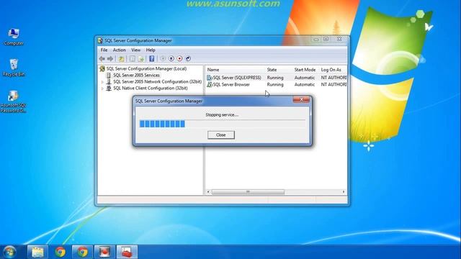This screenshot has width=461, height=259.
Task: Expand SQL Server 2005 Network Configuration (32bit) node
Action: click(x=102, y=82)
